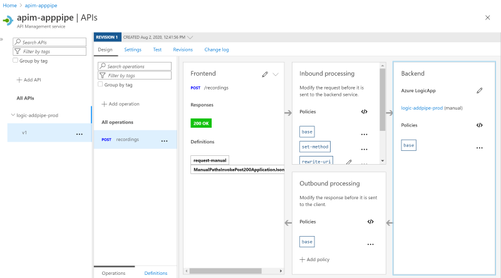501x278 pixels.
Task: Focus the operations Filter by tags field
Action: tap(135, 75)
